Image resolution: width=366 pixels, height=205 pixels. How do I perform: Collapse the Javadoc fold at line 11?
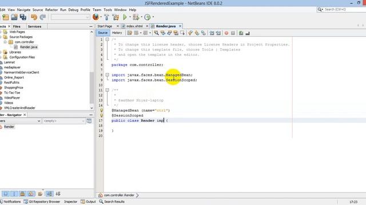(107, 90)
